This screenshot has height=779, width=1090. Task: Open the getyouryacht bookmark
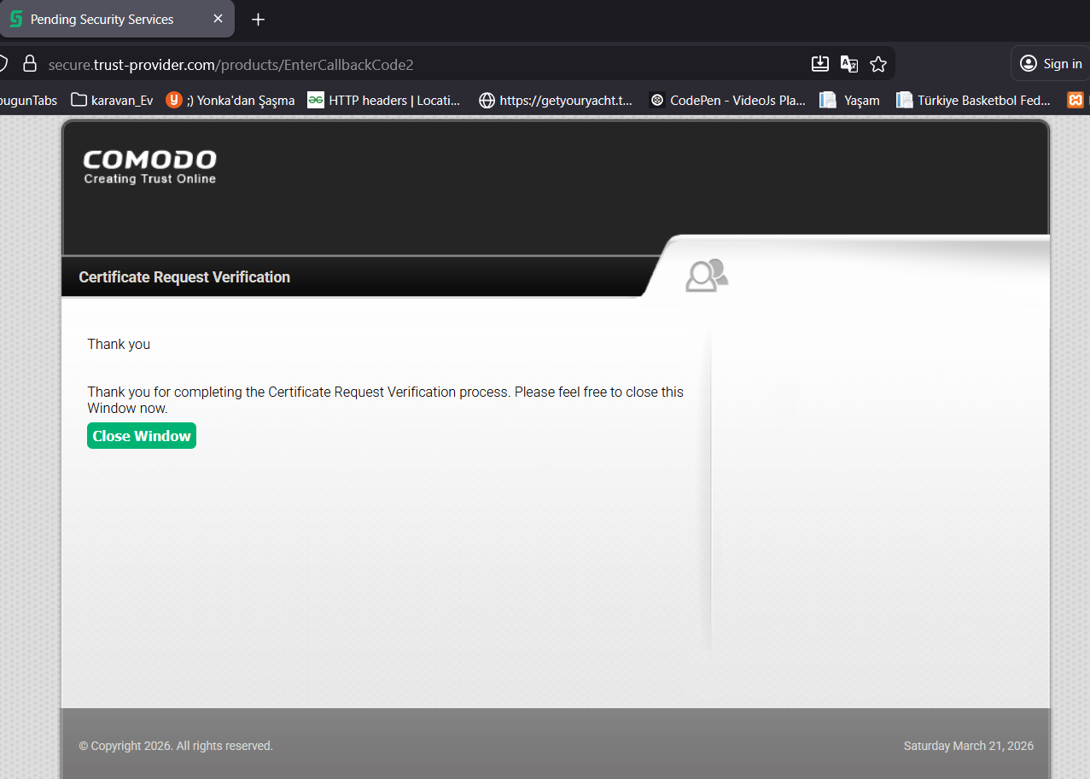point(556,101)
